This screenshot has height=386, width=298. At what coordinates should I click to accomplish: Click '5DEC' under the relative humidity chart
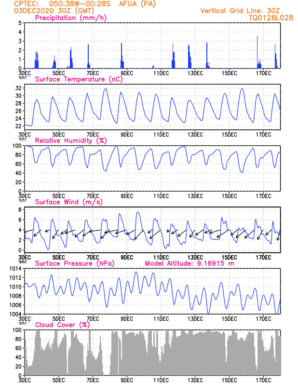click(59, 196)
